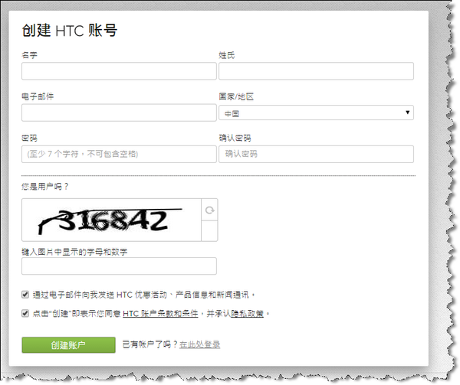Click the 密码 password field
The height and width of the screenshot is (385, 460).
tap(119, 154)
